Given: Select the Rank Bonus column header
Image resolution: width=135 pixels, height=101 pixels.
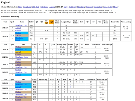Looking at the screenshot, I should tap(75, 22).
